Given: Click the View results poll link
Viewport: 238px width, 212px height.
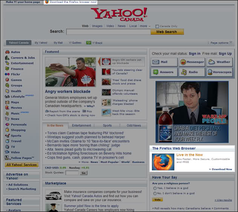Looking at the screenshot, I should coord(223,200).
